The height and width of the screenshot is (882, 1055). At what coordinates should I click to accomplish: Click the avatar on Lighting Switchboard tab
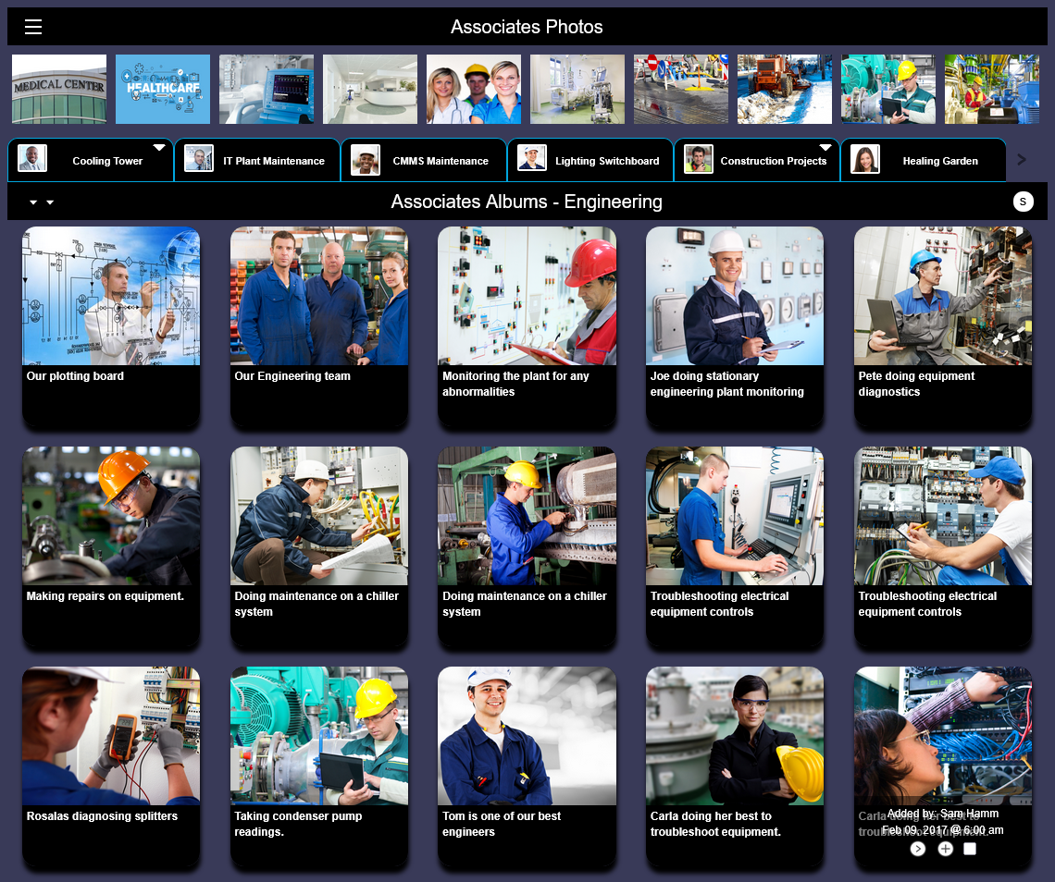click(x=532, y=159)
